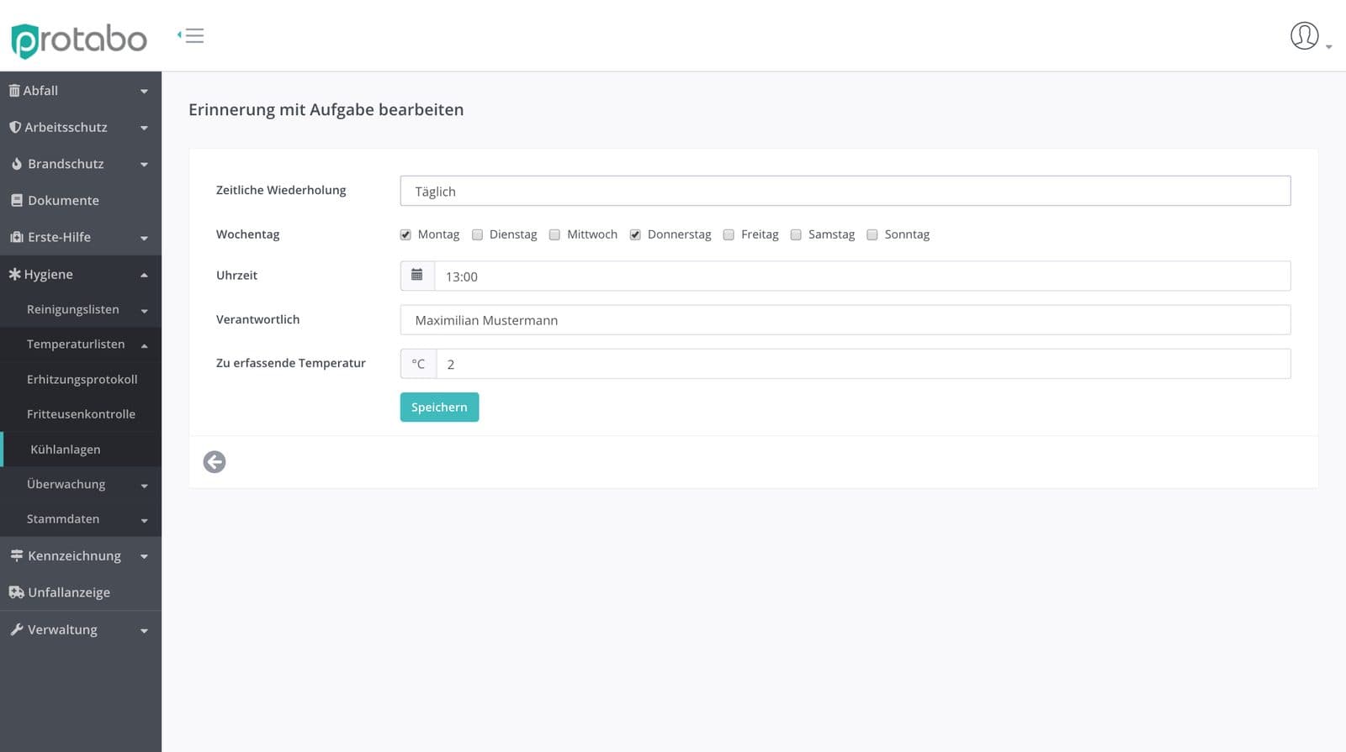Screen dimensions: 1346x752
Task: Check the Samstag checkbox
Action: click(x=796, y=235)
